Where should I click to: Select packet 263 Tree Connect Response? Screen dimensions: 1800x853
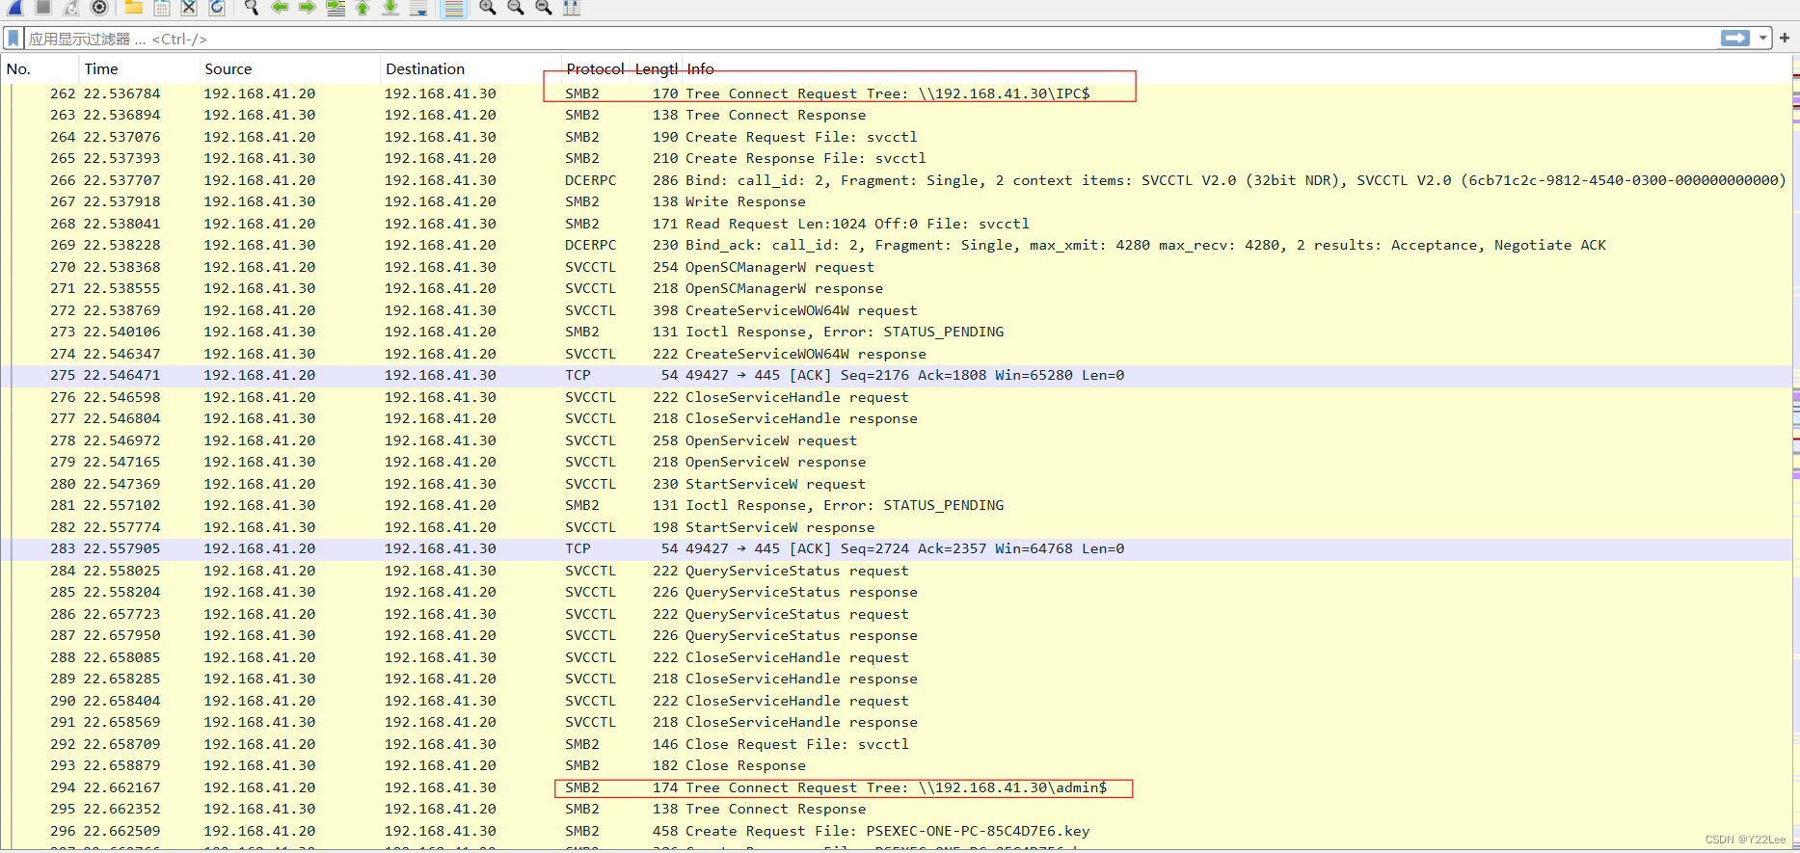pos(897,115)
